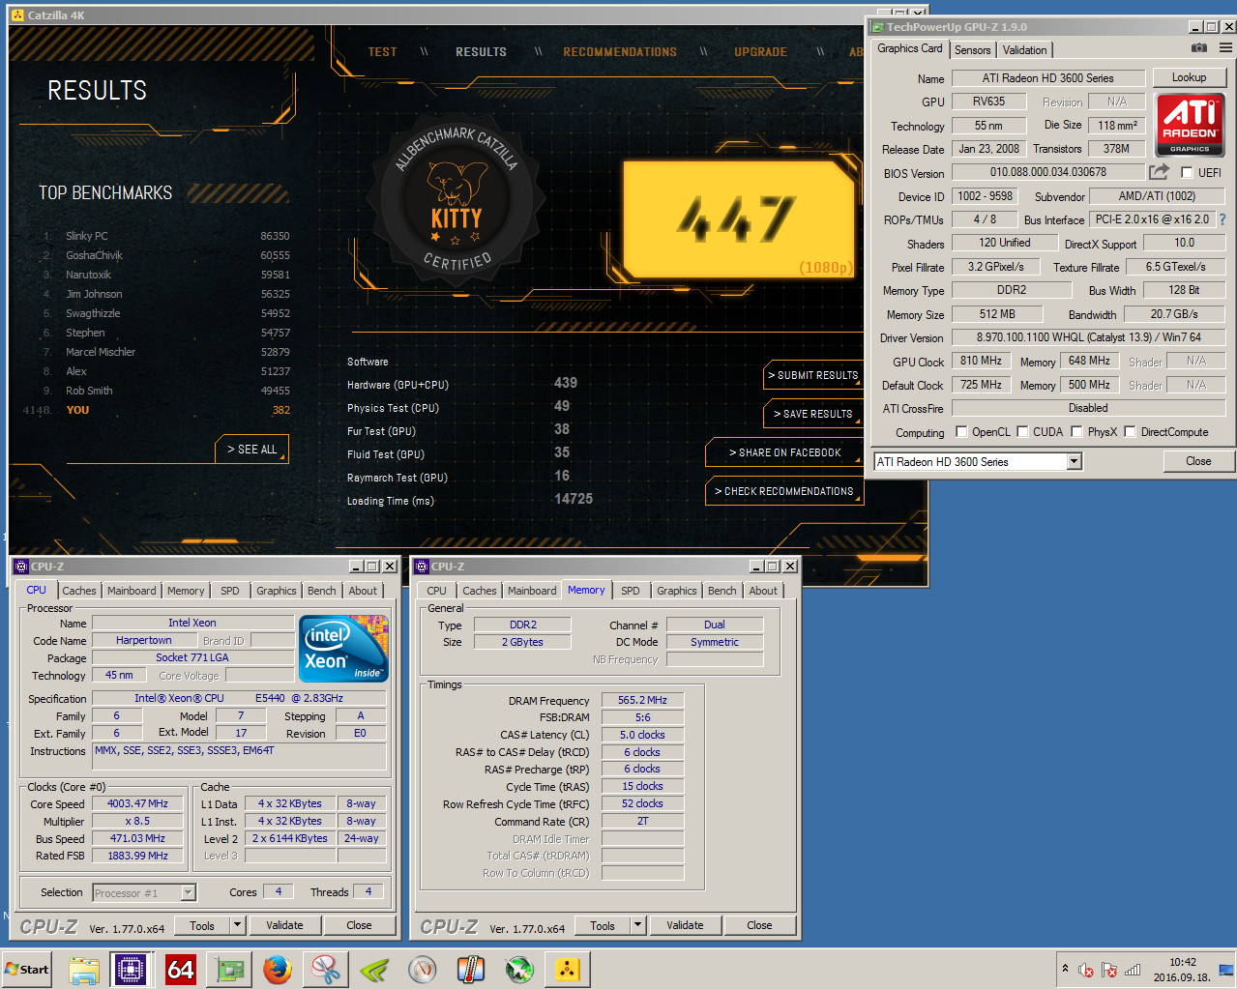The image size is (1237, 989).
Task: Click the 447 score panel in Catzilla
Action: (739, 218)
